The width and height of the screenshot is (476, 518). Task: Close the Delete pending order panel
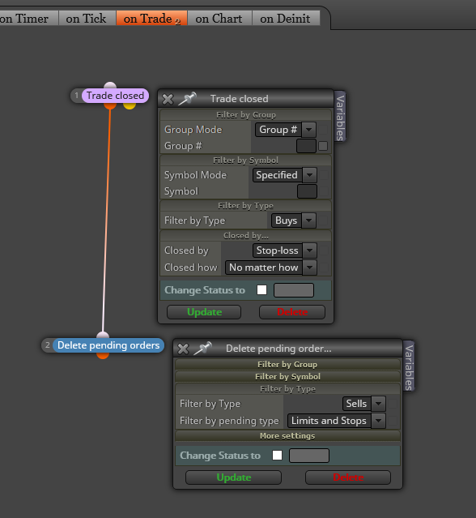point(183,349)
